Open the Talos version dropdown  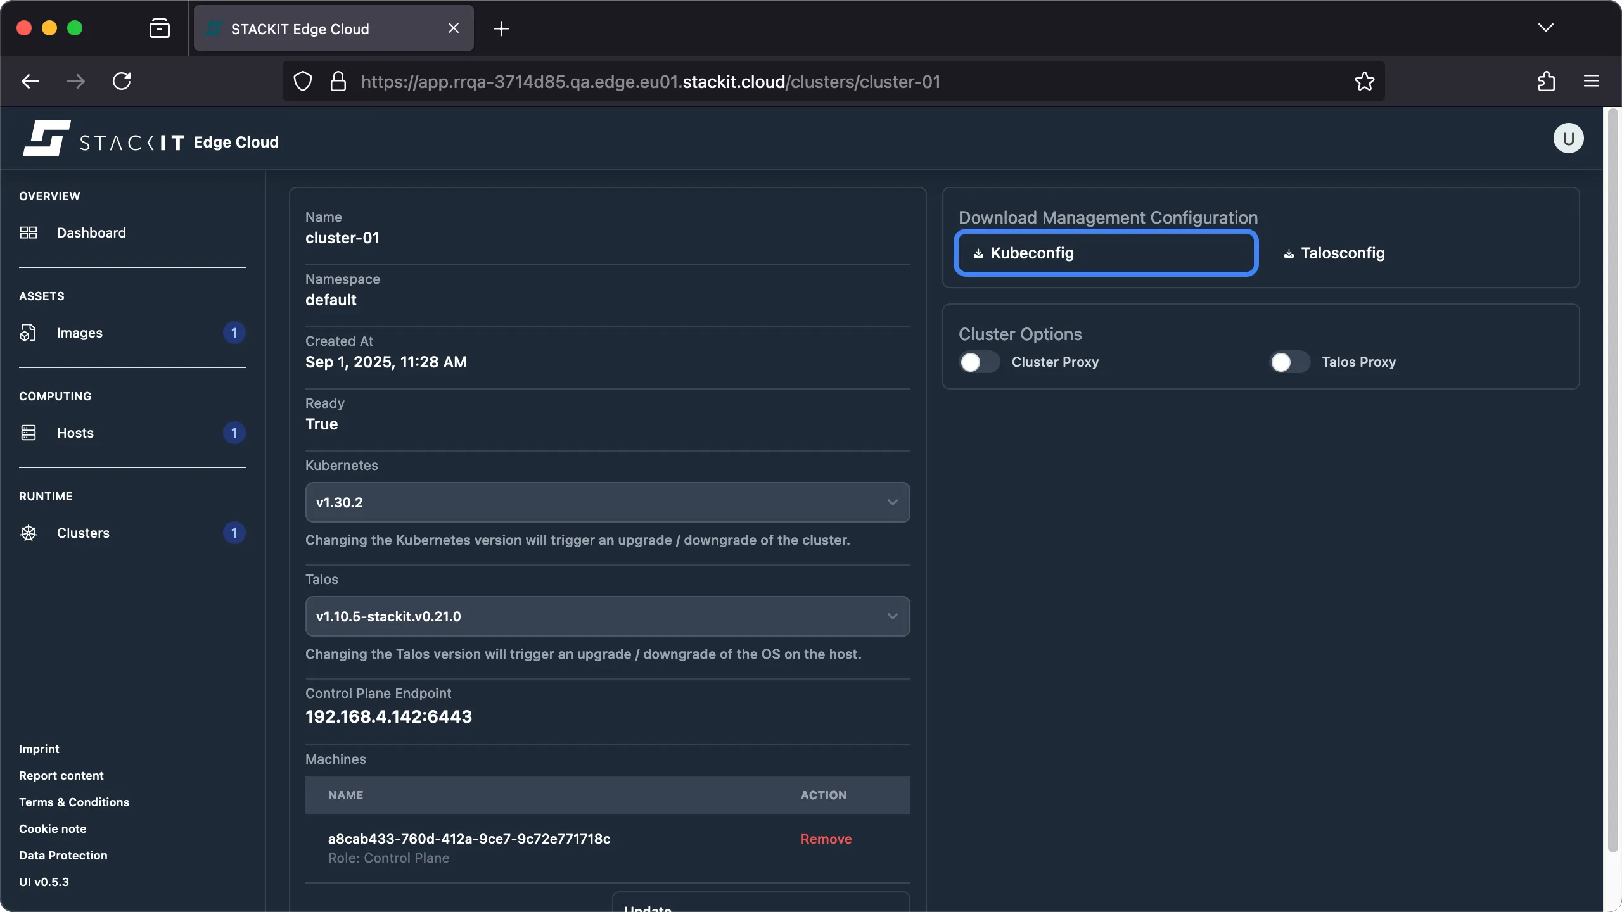606,616
